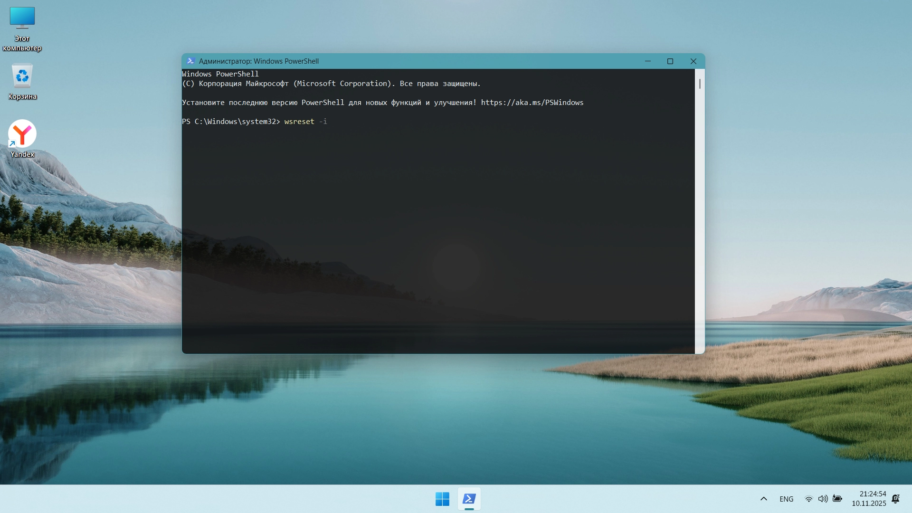Expand the hidden tray icons chevron
Viewport: 912px width, 513px height.
764,499
